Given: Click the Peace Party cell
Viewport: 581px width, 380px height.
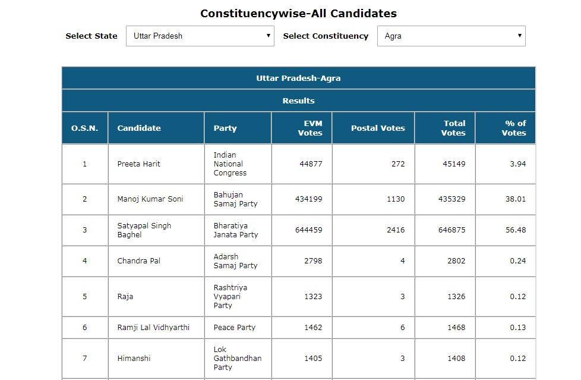Looking at the screenshot, I should click(235, 328).
